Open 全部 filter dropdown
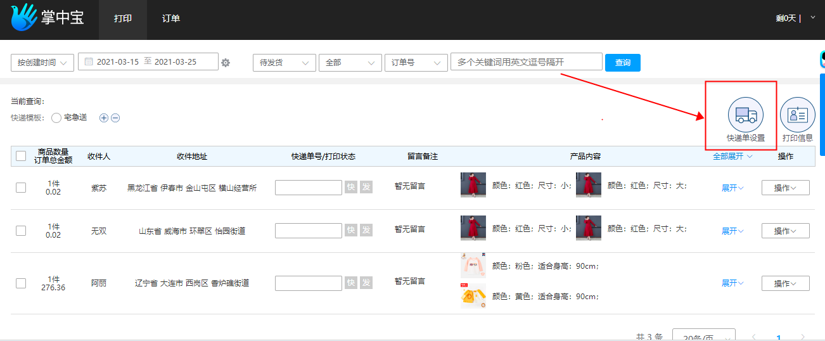The image size is (825, 341). pyautogui.click(x=350, y=63)
